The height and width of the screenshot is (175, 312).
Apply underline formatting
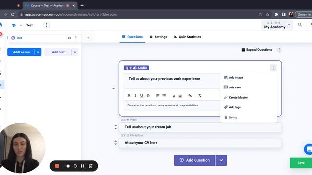[x=142, y=96]
